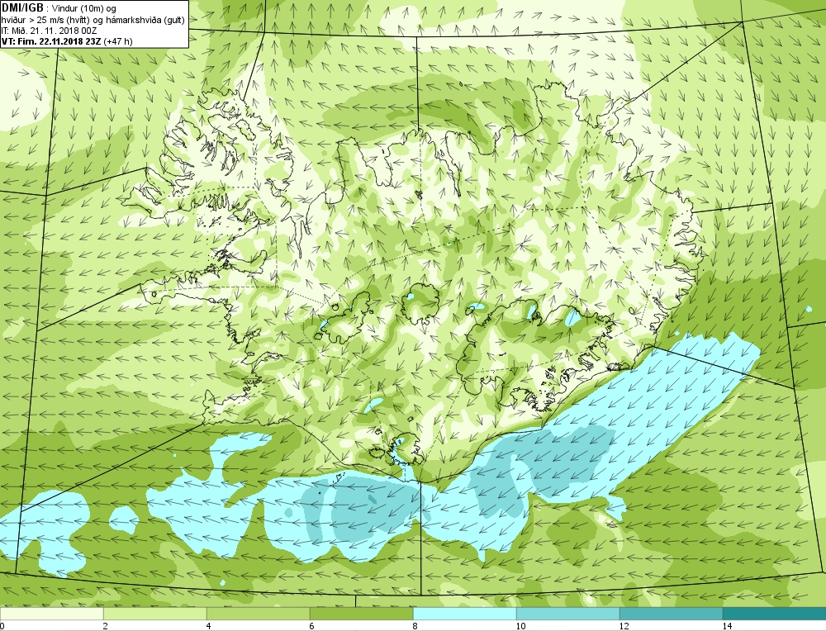The width and height of the screenshot is (826, 631).
Task: Click the palest 0–2 legend color block
Action: tap(51, 614)
